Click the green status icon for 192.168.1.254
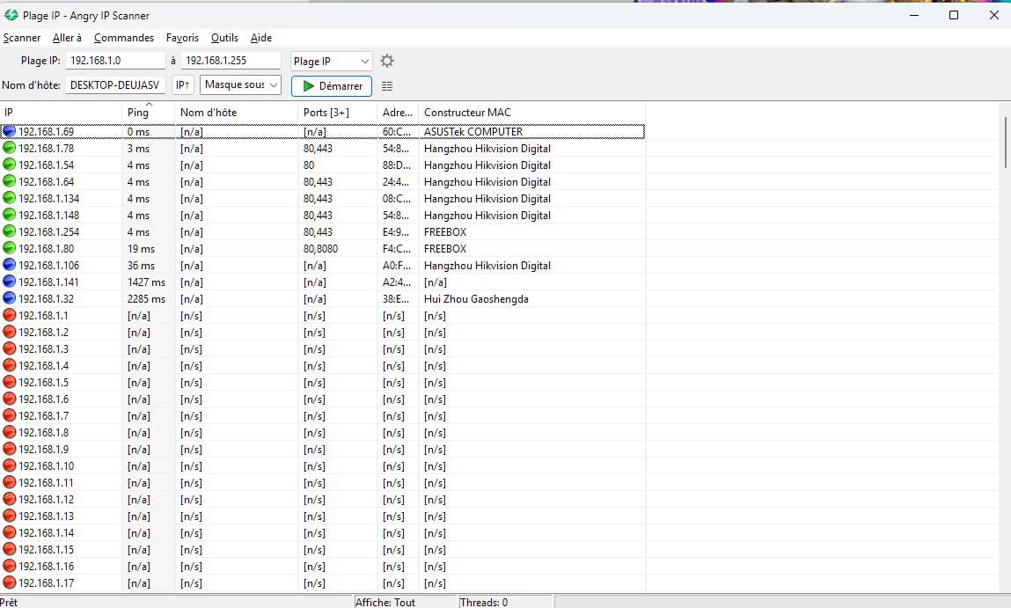The width and height of the screenshot is (1011, 608). tap(9, 231)
